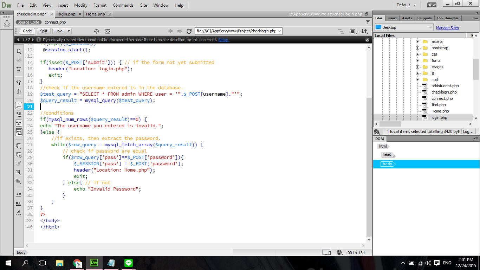Viewport: 480px width, 270px height.
Task: Click the Files panel horizontal scrollbar
Action: coord(390,124)
